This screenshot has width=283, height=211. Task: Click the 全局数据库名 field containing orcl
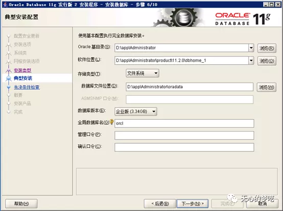pyautogui.click(x=184, y=123)
